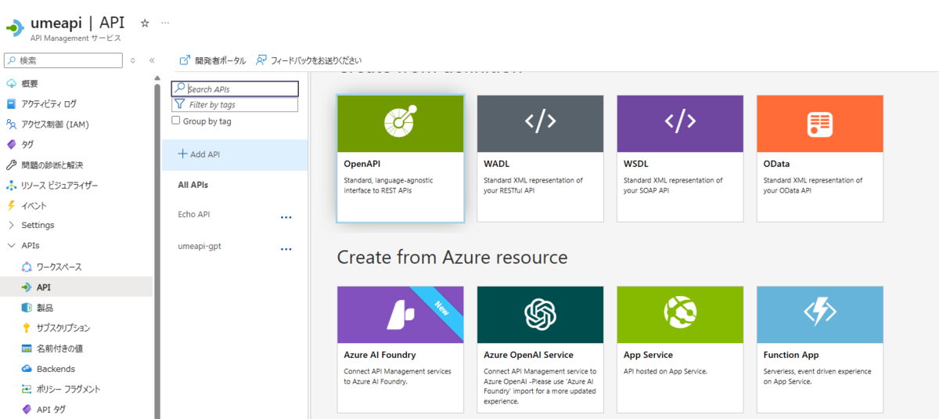Click the OData orange tile image
The height and width of the screenshot is (419, 939).
(820, 124)
